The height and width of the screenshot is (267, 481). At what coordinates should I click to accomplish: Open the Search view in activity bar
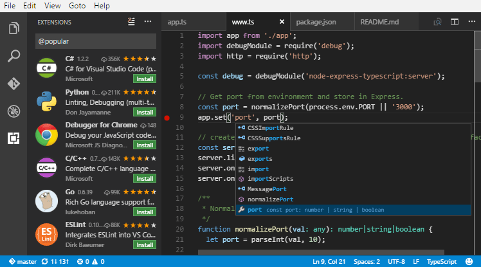click(13, 57)
